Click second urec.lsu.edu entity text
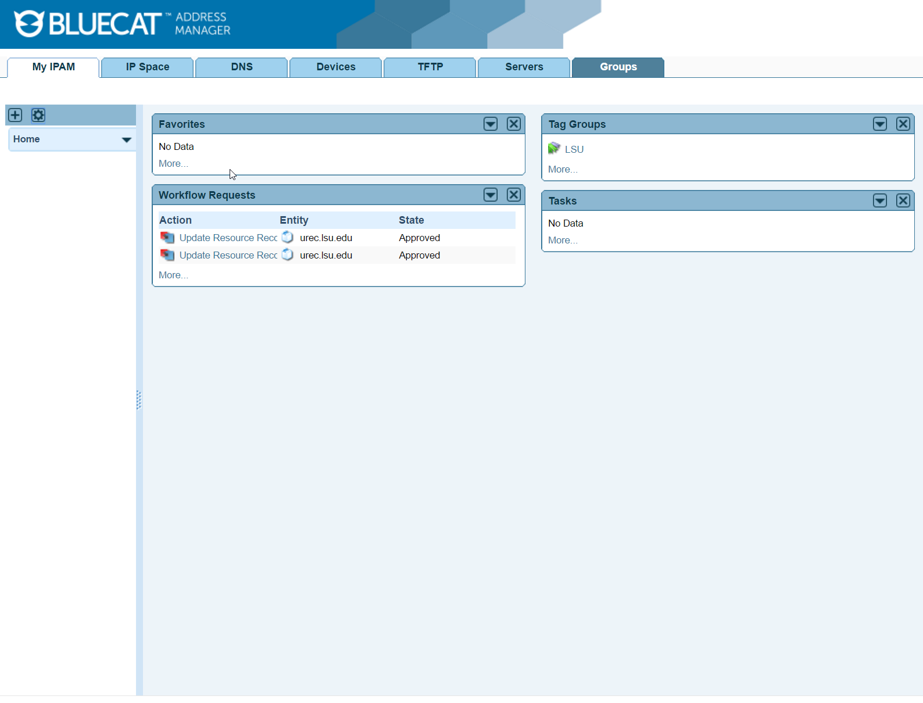The image size is (923, 703). (326, 255)
